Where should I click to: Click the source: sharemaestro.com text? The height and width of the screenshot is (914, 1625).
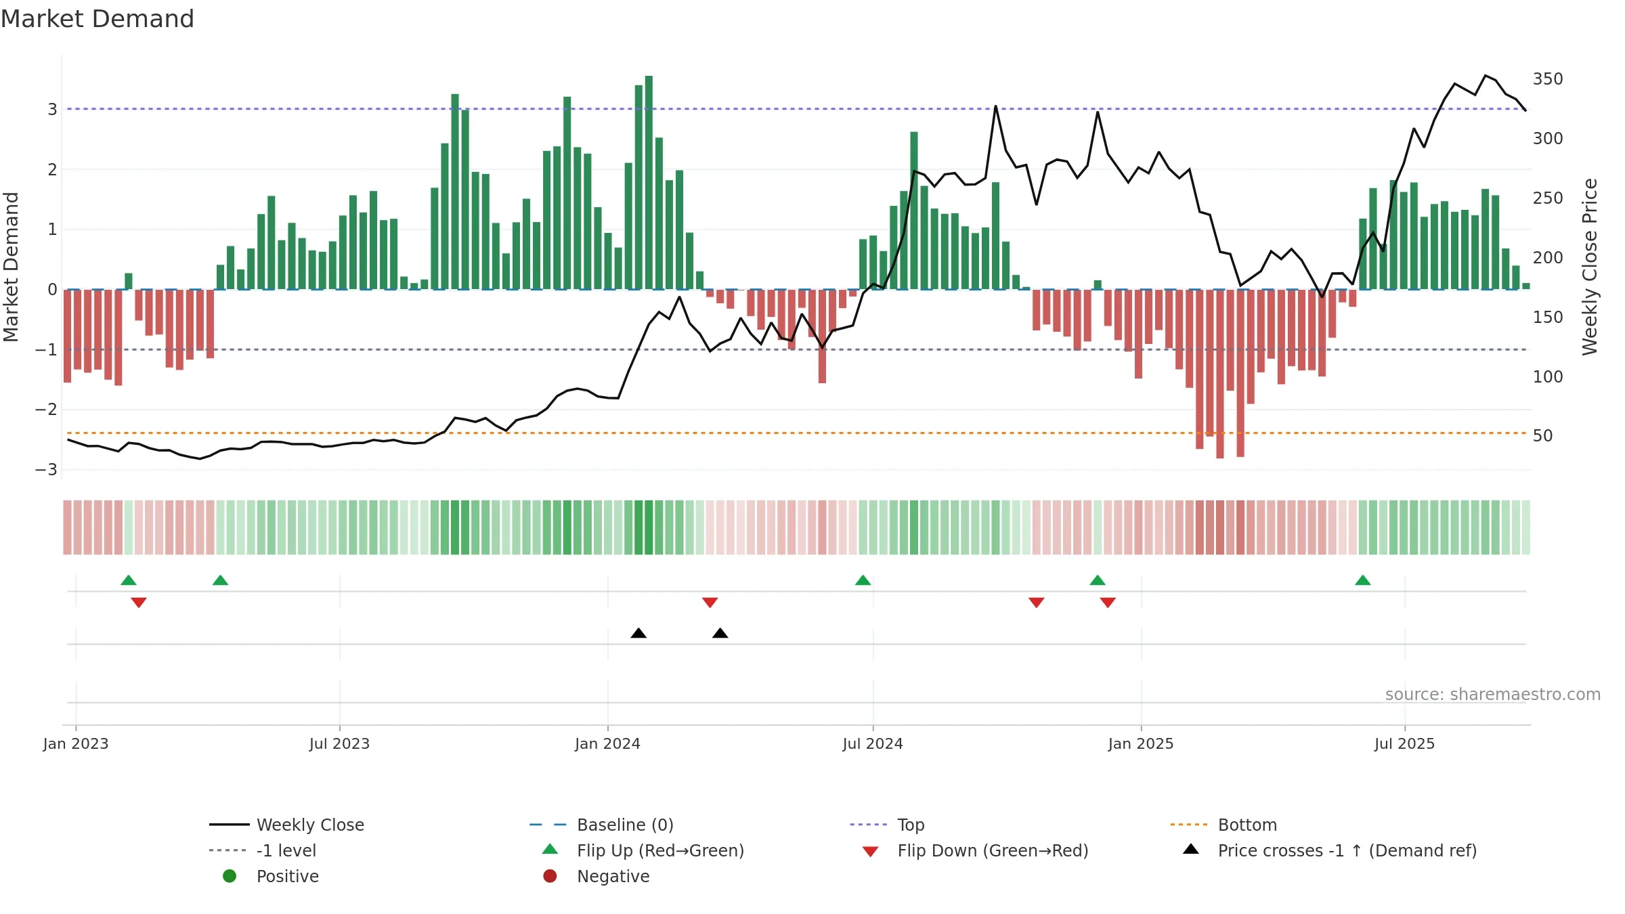click(x=1493, y=695)
